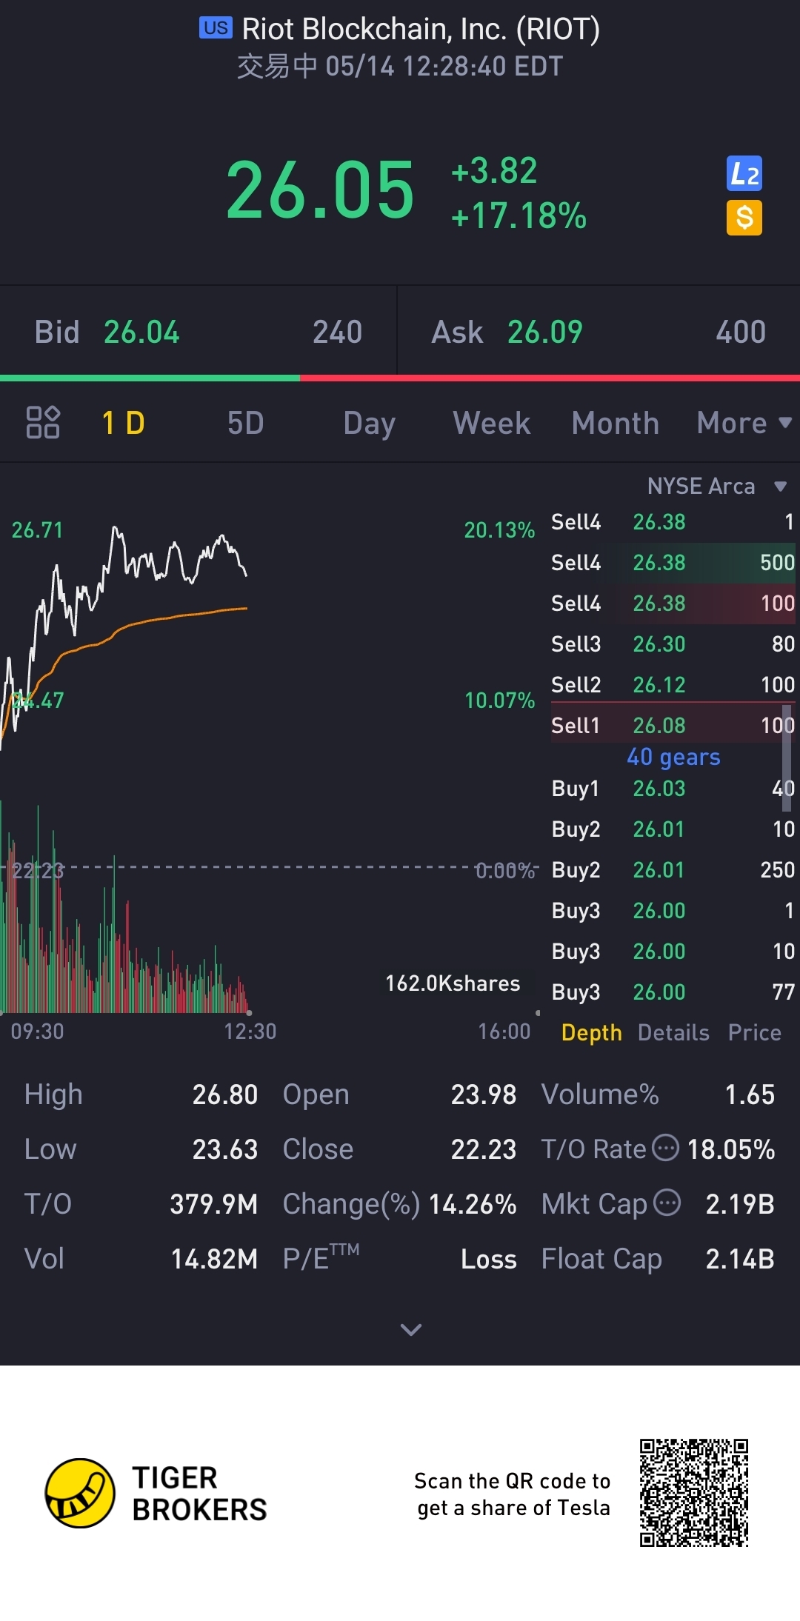Tap the Tesla share QR code
Viewport: 800px width, 1621px height.
[694, 1493]
